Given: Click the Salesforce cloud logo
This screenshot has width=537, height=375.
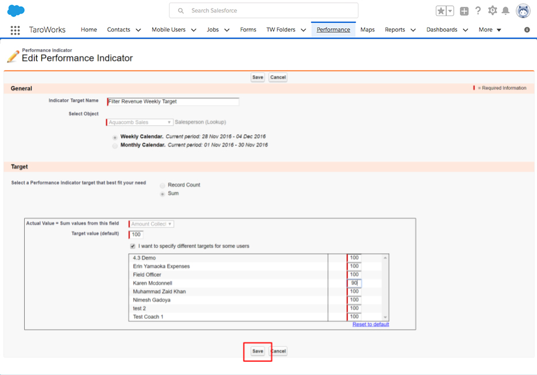Looking at the screenshot, I should pos(16,10).
